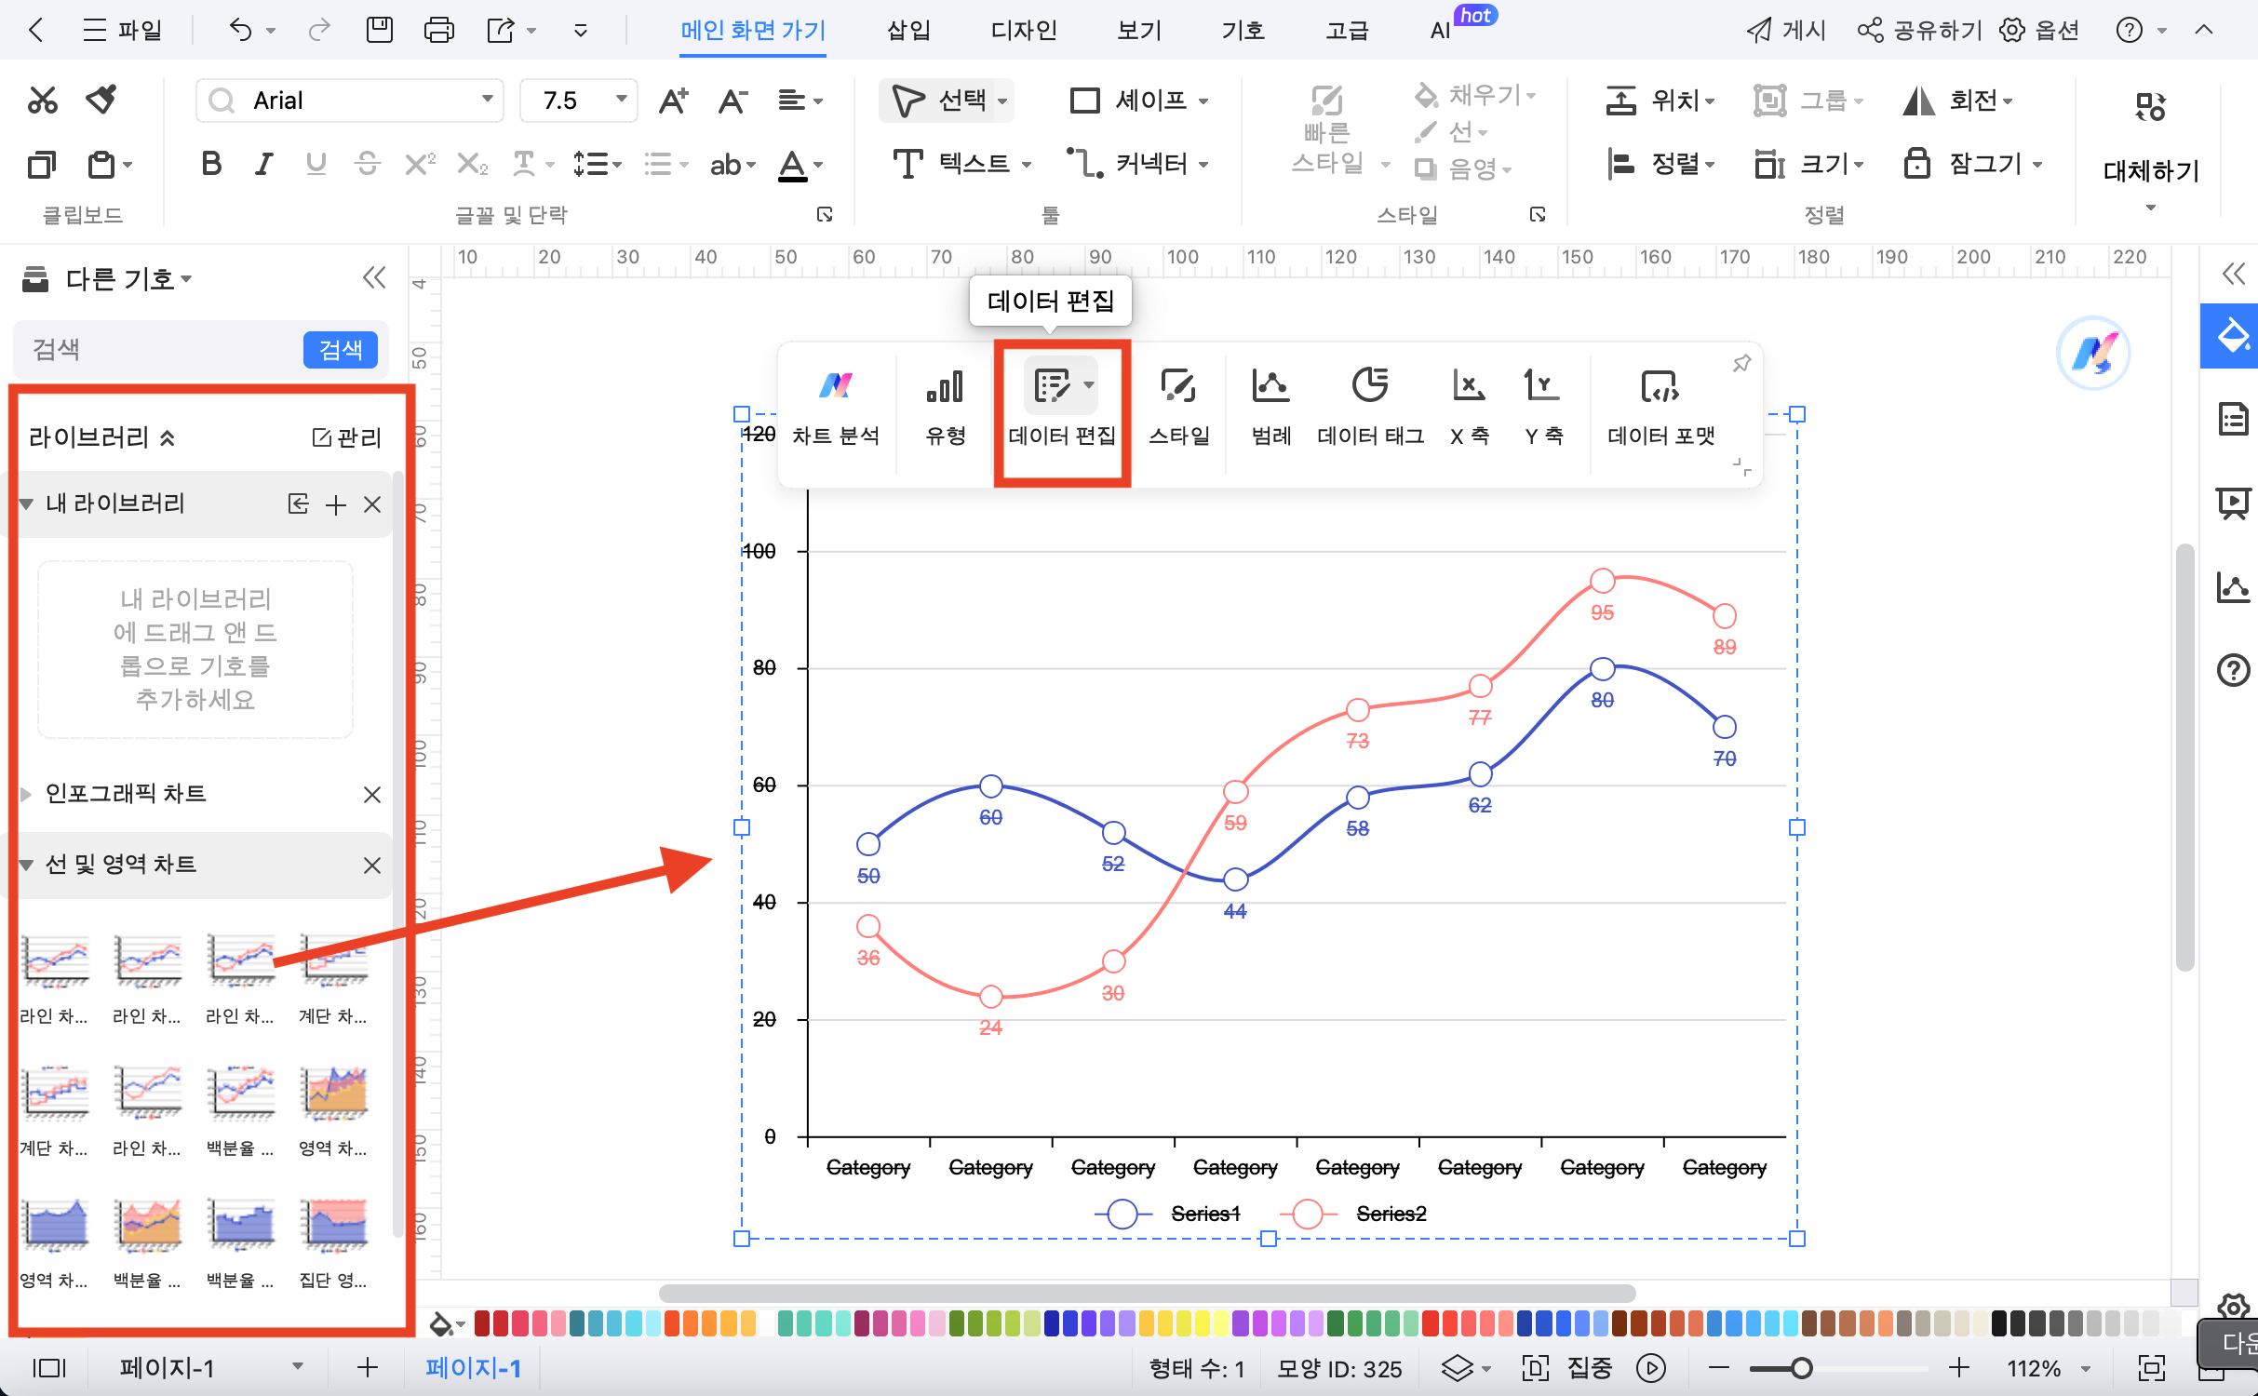Switch to the 디자인 tab
2258x1396 pixels.
click(1024, 31)
